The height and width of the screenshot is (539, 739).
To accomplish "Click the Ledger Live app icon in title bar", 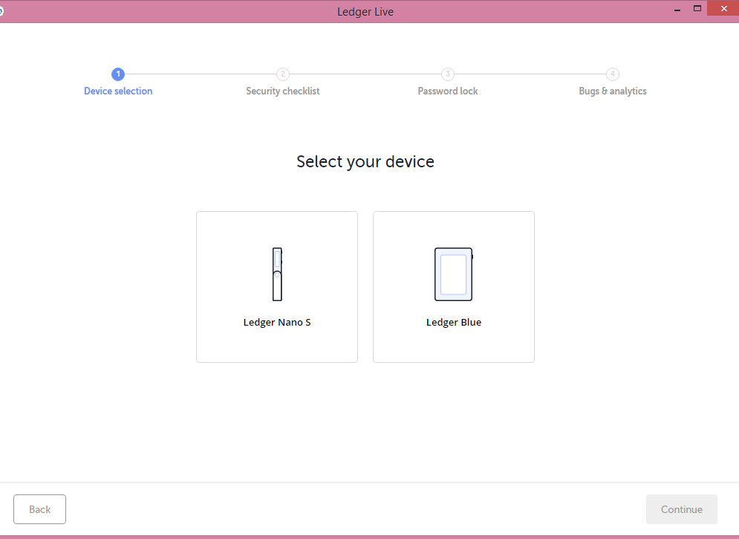I will tap(1, 11).
